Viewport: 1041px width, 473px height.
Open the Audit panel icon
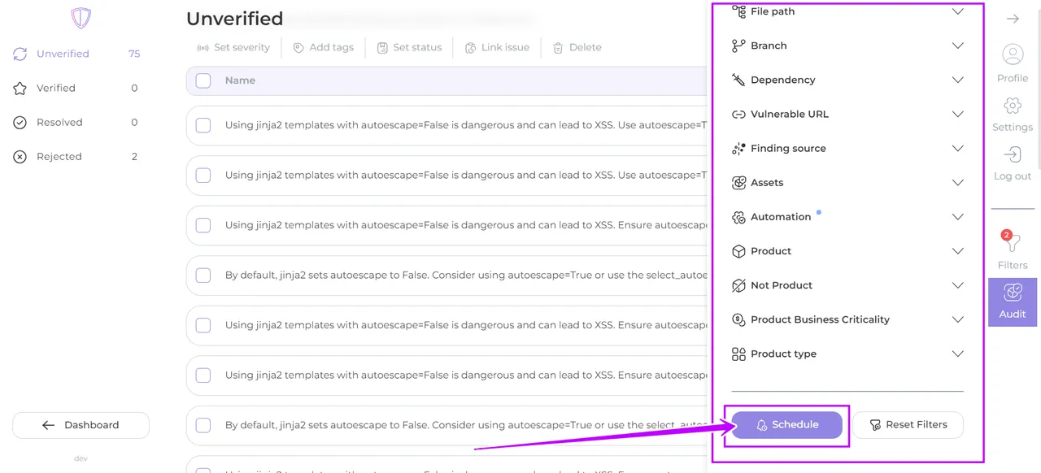(x=1013, y=293)
